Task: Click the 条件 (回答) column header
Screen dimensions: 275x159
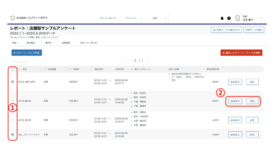Action: tap(174, 69)
